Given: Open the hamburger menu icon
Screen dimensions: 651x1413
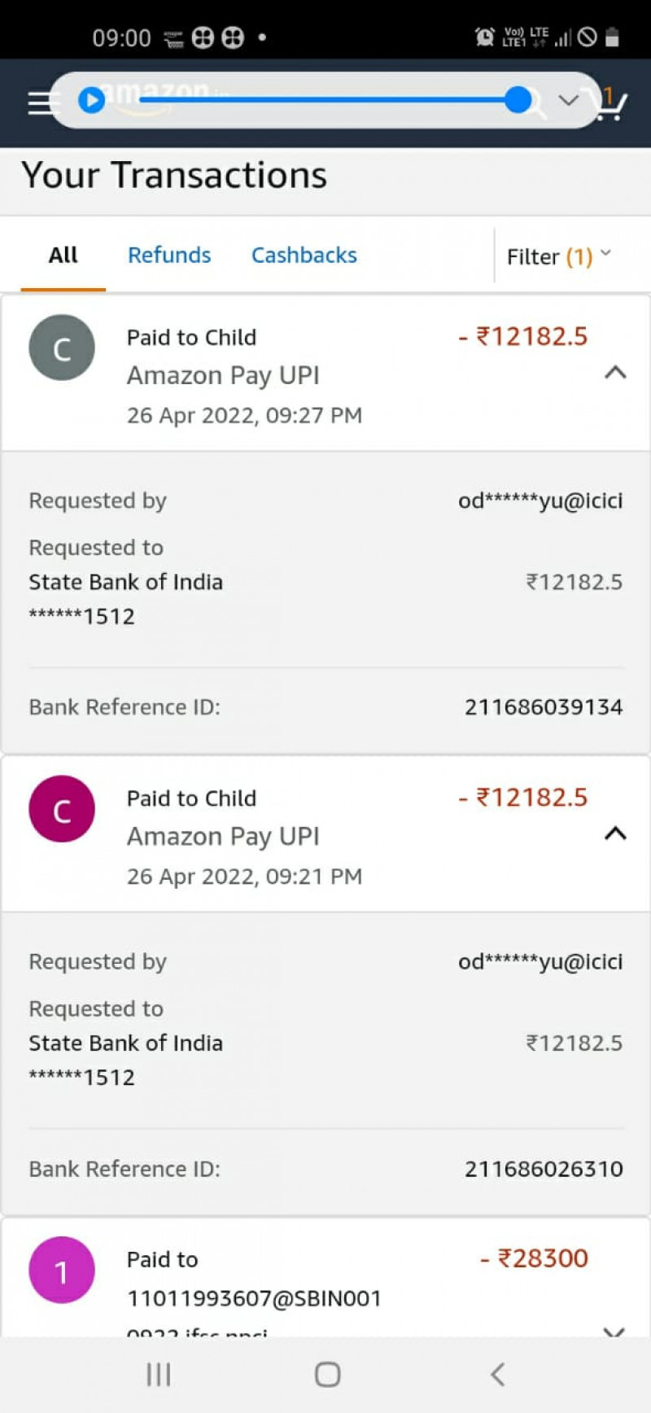Looking at the screenshot, I should (x=39, y=103).
